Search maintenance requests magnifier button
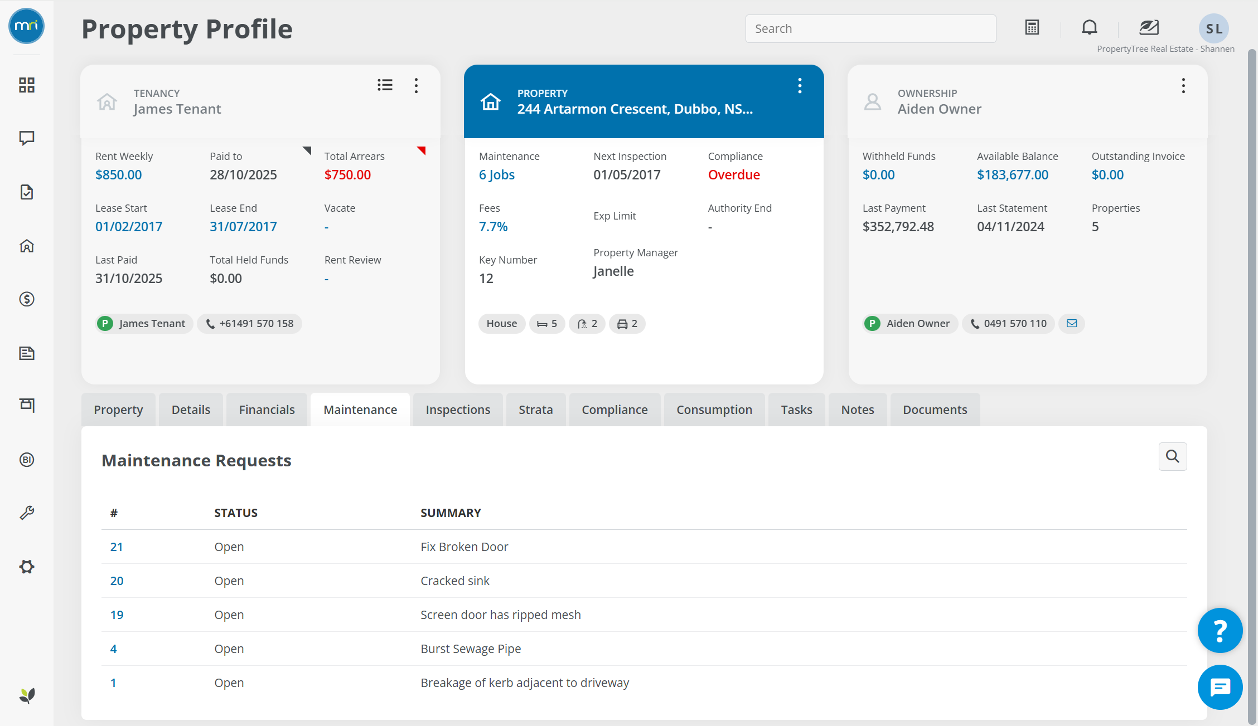Screen dimensions: 1258x726 click(x=1173, y=456)
